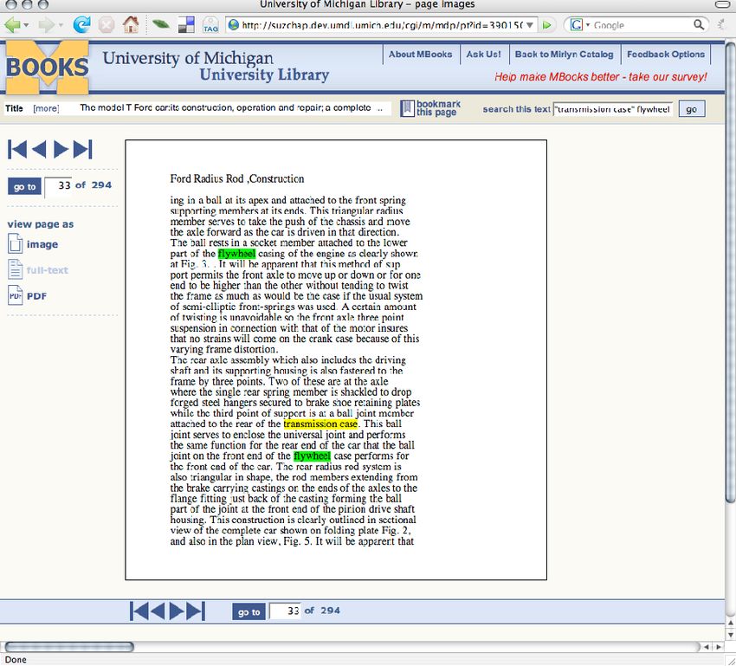736x666 pixels.
Task: Click the checkered del.icio.us toolbar icon
Action: tap(186, 25)
